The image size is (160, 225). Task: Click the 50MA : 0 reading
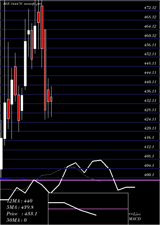tap(17, 220)
